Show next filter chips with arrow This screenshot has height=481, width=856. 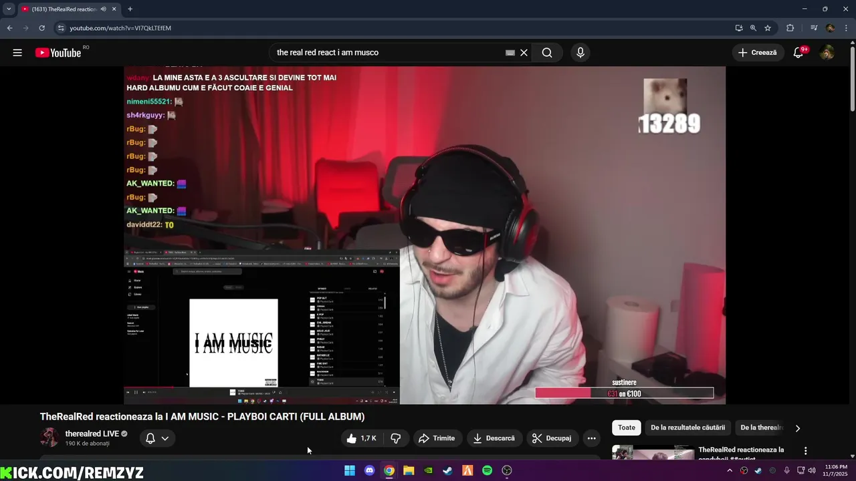click(x=797, y=428)
